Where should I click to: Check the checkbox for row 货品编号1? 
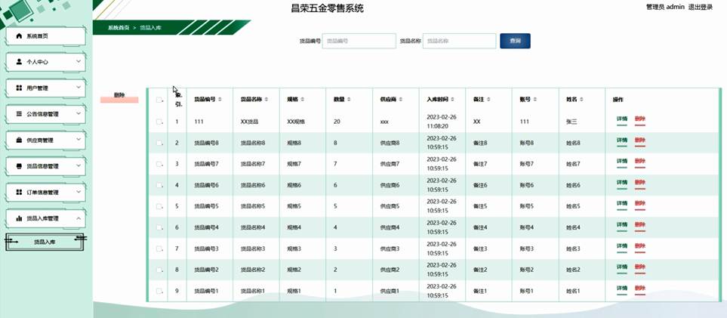click(x=159, y=291)
